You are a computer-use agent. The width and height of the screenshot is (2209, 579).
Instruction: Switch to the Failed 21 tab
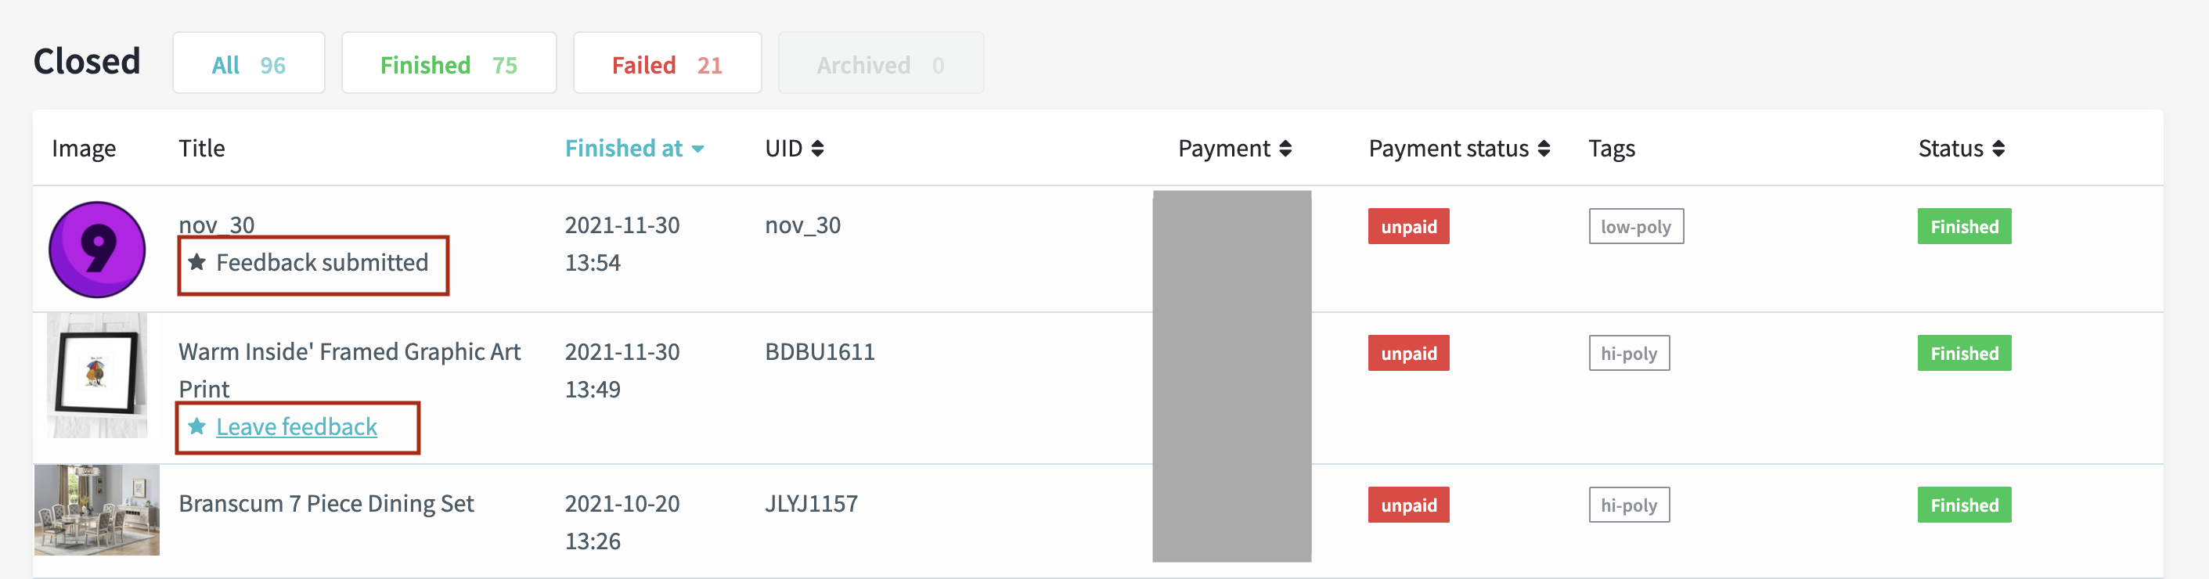click(x=667, y=63)
